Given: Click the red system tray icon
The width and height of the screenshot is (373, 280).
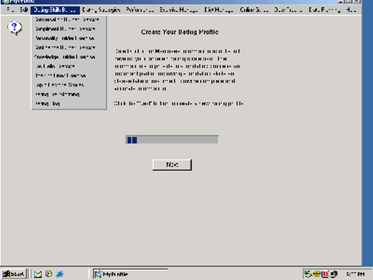Looking at the screenshot, I should click(325, 274).
